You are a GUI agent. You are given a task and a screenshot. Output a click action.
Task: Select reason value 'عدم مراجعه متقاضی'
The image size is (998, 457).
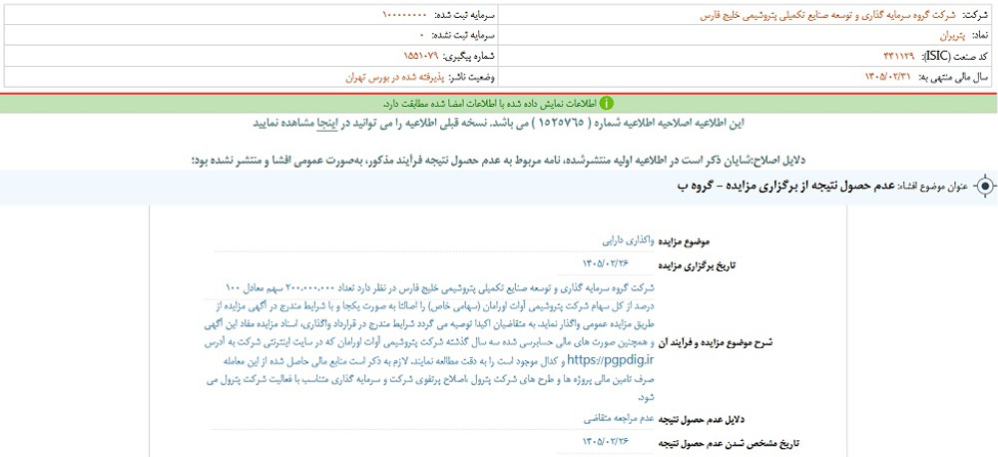[x=620, y=419]
